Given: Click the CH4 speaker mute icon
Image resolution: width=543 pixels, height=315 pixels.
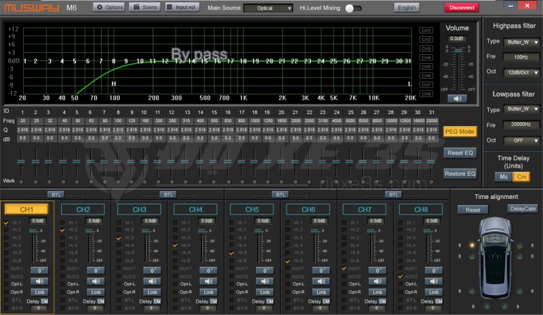Looking at the screenshot, I should pos(208,281).
